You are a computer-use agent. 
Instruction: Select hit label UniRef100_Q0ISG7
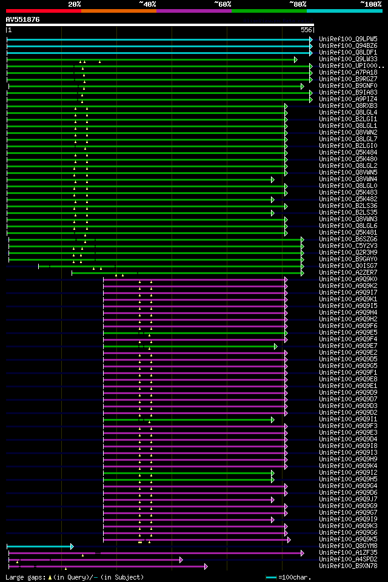click(x=348, y=266)
